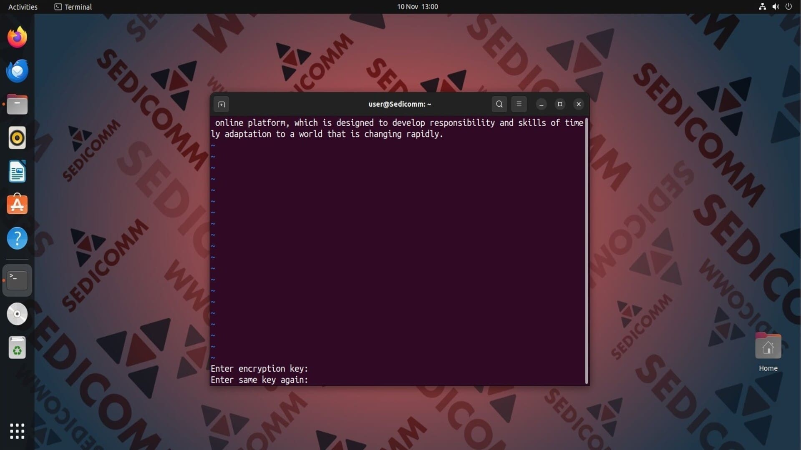Image resolution: width=801 pixels, height=450 pixels.
Task: Open Rhythmbox music player
Action: click(17, 138)
